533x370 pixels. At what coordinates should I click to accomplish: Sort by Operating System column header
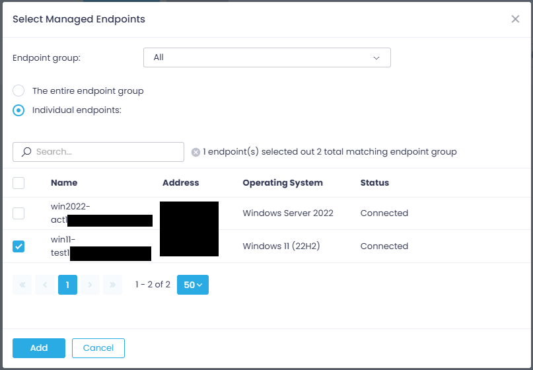point(283,183)
